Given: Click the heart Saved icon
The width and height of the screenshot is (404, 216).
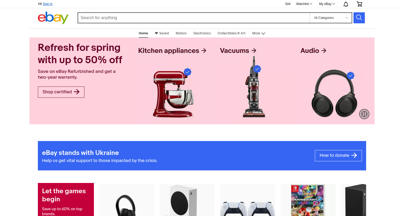Looking at the screenshot, I should pyautogui.click(x=156, y=33).
